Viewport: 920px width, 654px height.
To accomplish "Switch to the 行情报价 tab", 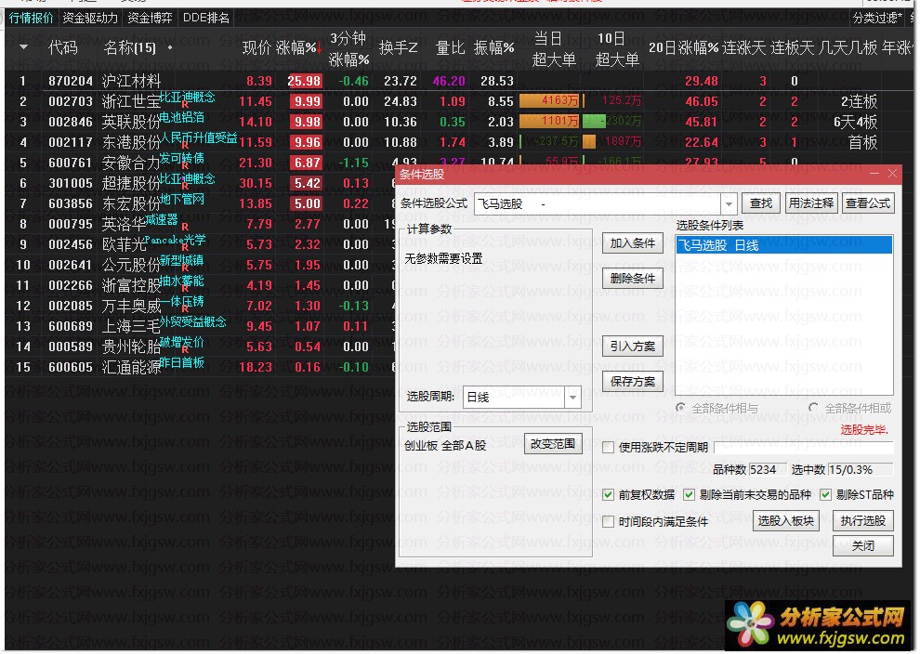I will pos(31,18).
